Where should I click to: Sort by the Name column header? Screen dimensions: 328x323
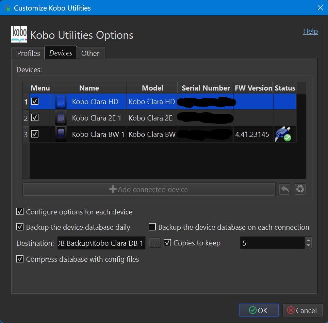click(89, 88)
